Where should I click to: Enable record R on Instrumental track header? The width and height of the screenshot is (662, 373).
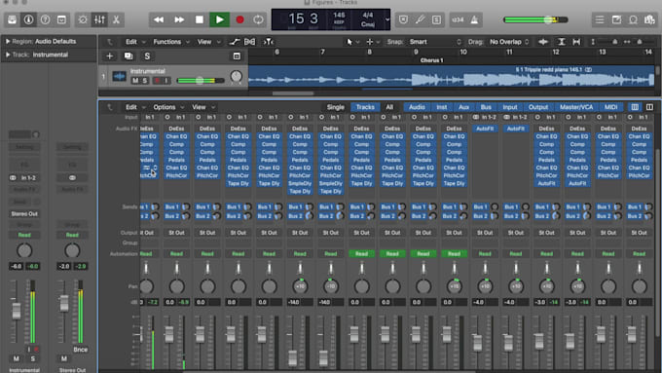click(157, 80)
